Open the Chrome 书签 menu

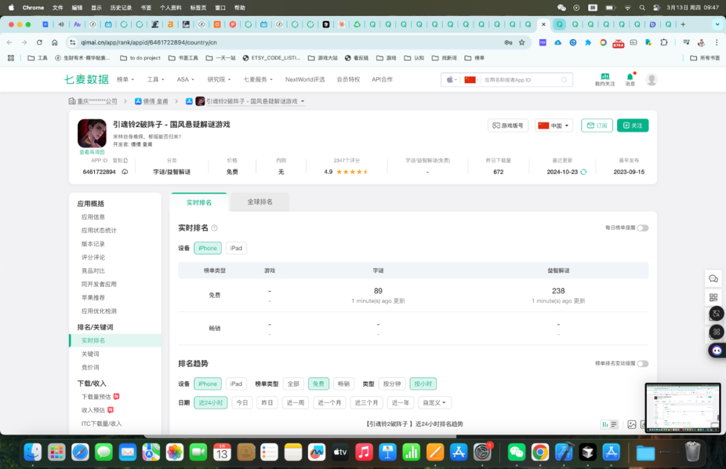point(146,7)
